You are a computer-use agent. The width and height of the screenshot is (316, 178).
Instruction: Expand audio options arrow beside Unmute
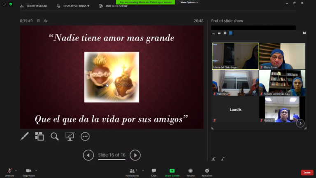16,170
